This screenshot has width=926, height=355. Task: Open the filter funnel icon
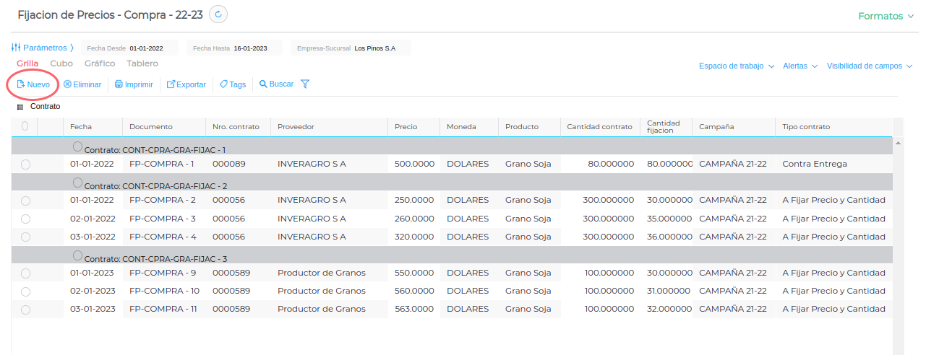(x=305, y=84)
